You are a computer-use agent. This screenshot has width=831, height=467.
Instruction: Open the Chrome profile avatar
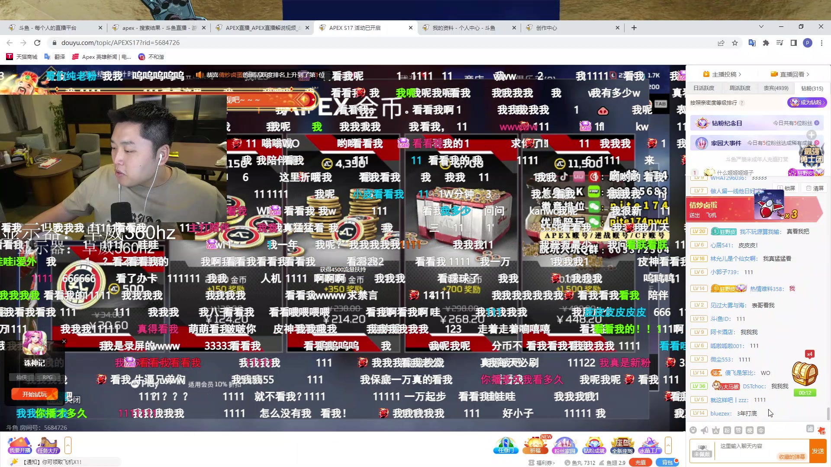click(x=808, y=43)
